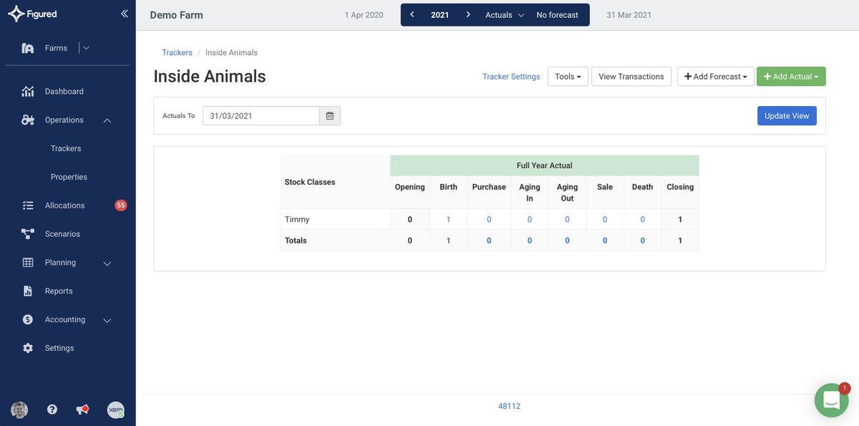Click Totals Sale value 0

click(x=605, y=241)
